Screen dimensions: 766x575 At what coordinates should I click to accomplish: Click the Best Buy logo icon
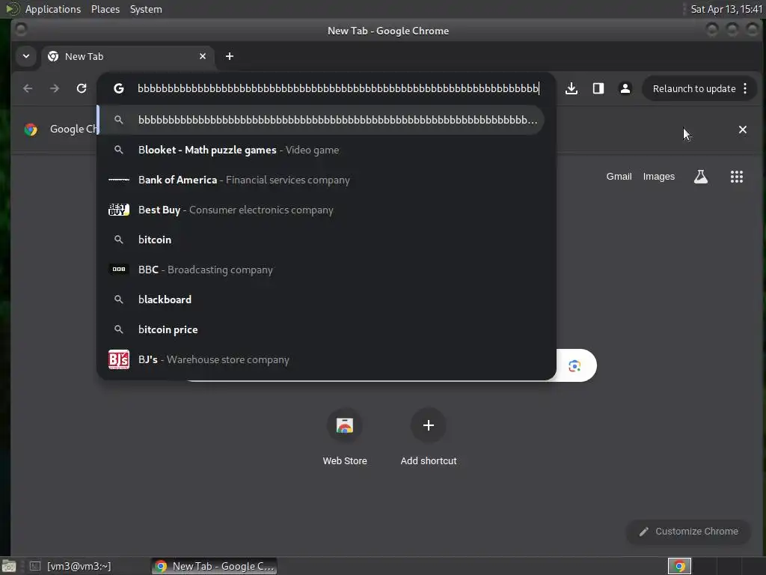click(x=119, y=210)
